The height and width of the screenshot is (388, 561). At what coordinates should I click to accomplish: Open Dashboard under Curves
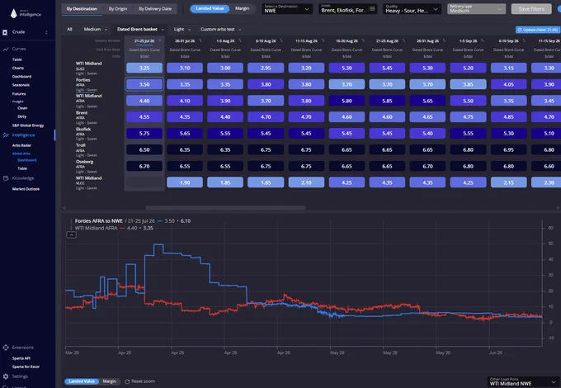(x=21, y=76)
